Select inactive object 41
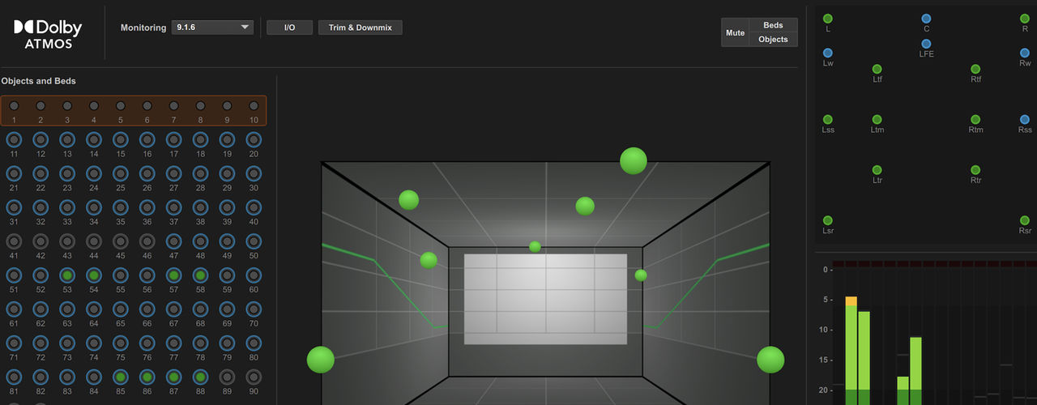This screenshot has width=1037, height=405. click(x=14, y=241)
